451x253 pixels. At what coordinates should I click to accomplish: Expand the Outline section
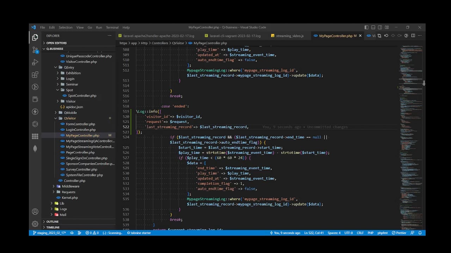click(78, 222)
